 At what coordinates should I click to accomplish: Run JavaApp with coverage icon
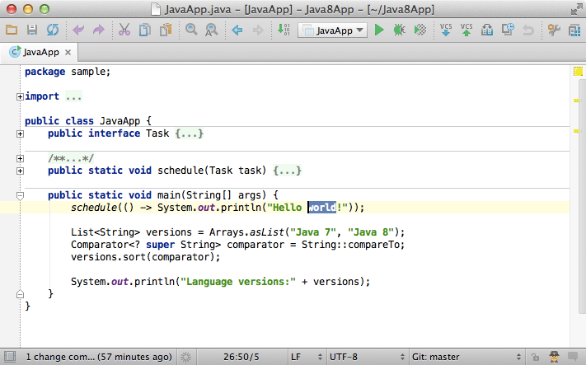pyautogui.click(x=420, y=30)
